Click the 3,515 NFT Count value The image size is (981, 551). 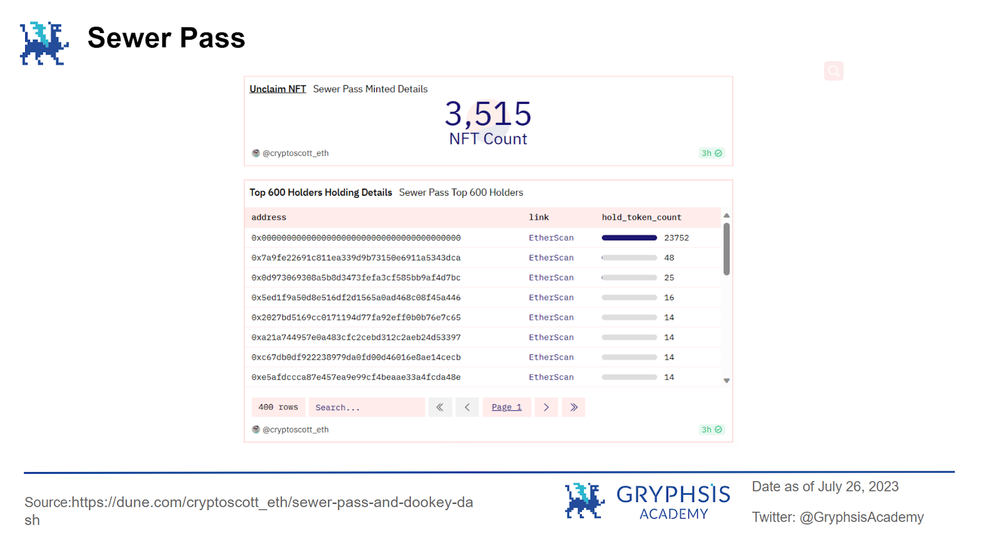(488, 122)
